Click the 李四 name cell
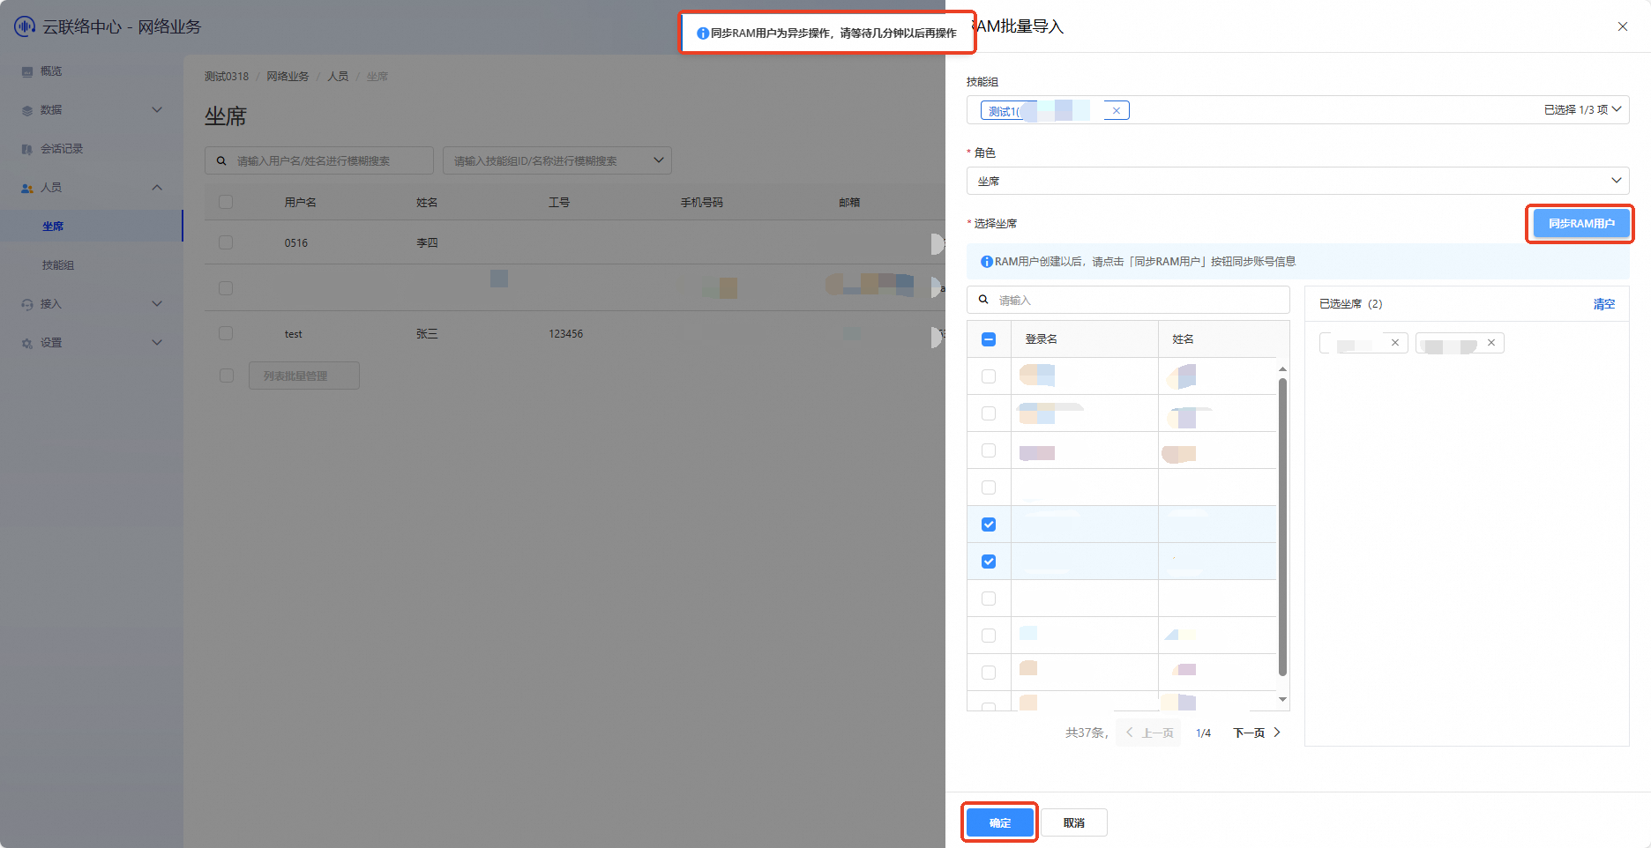Screen dimensions: 1651x848 pos(427,243)
